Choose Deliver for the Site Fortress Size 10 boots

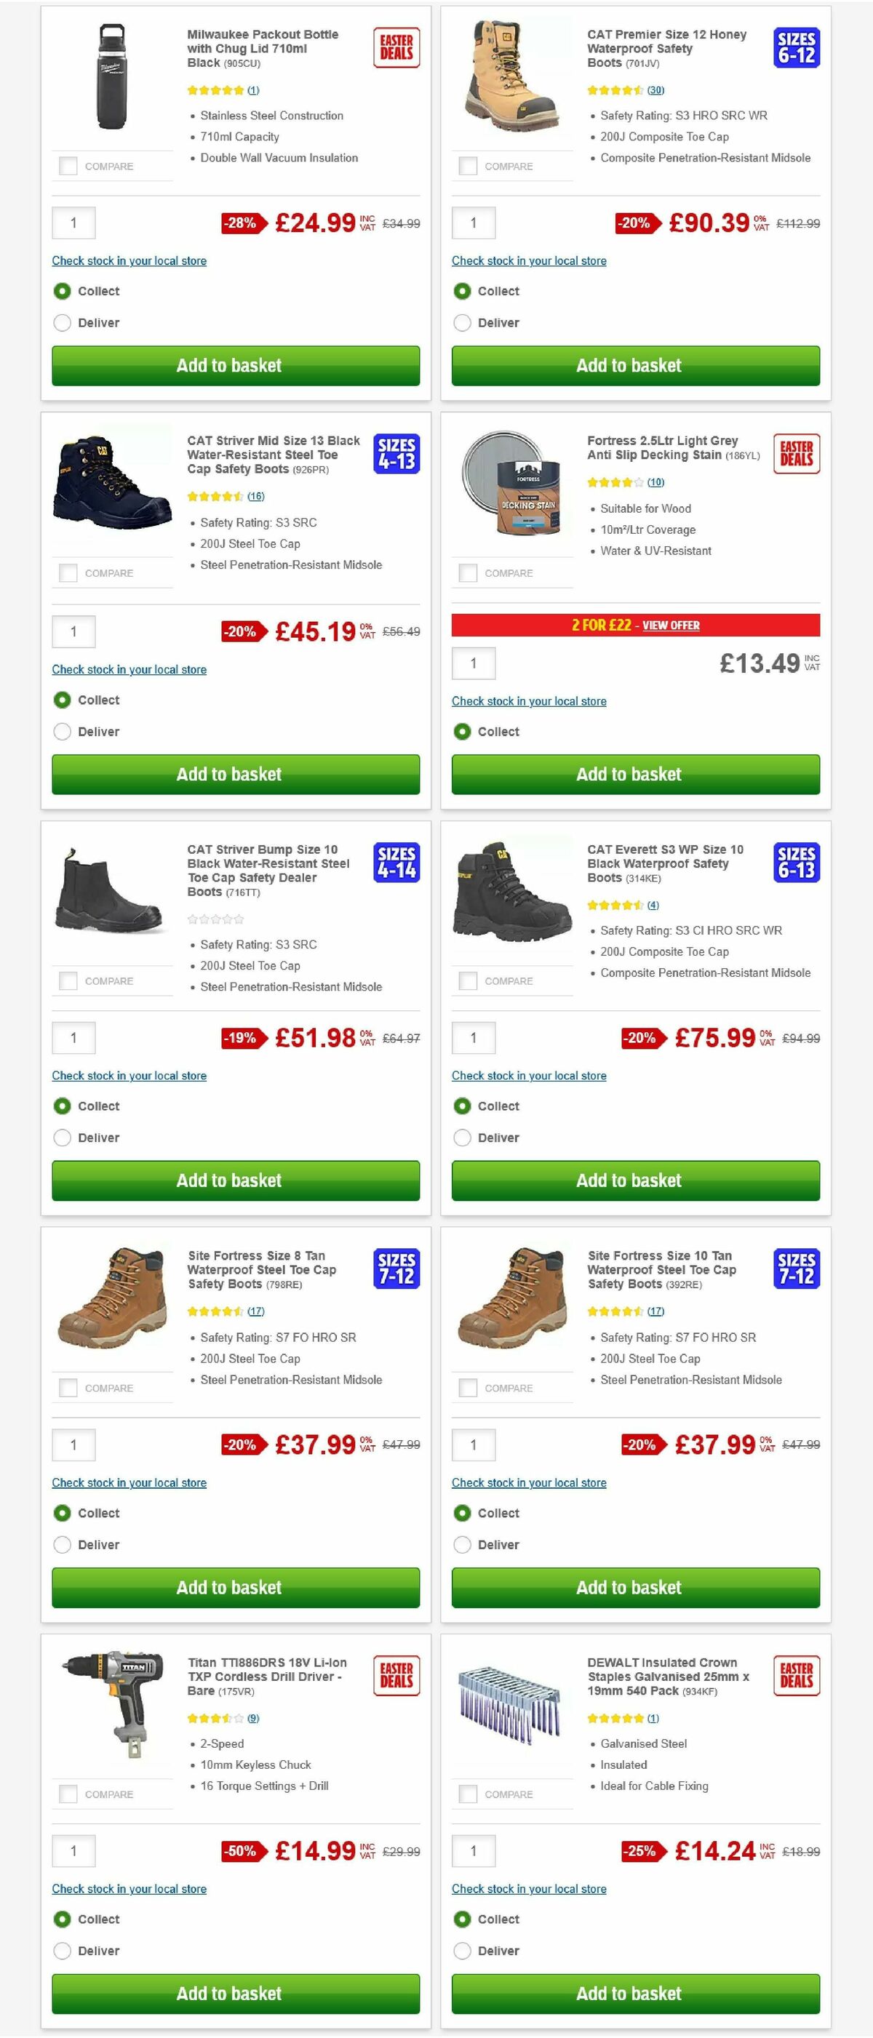[462, 1544]
